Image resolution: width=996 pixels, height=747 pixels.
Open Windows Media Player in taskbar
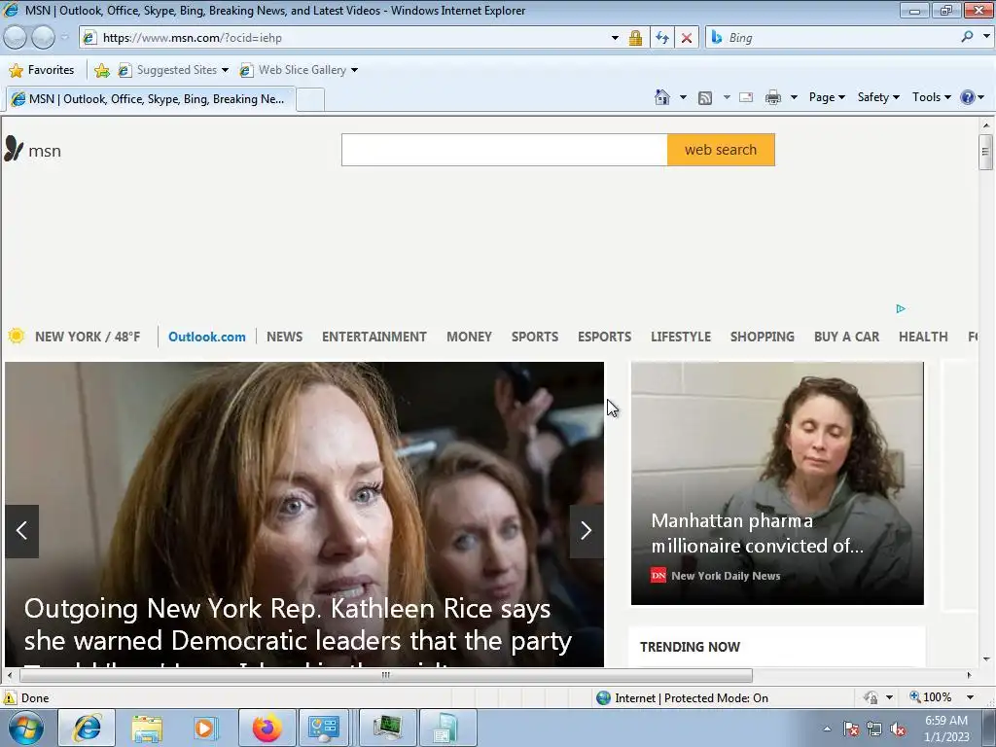207,728
